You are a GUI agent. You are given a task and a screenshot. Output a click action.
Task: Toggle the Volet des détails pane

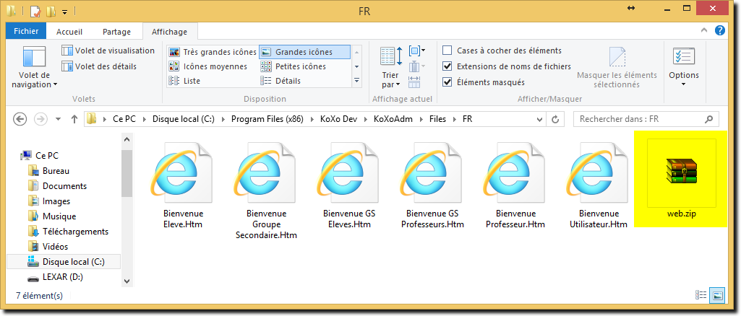click(99, 66)
